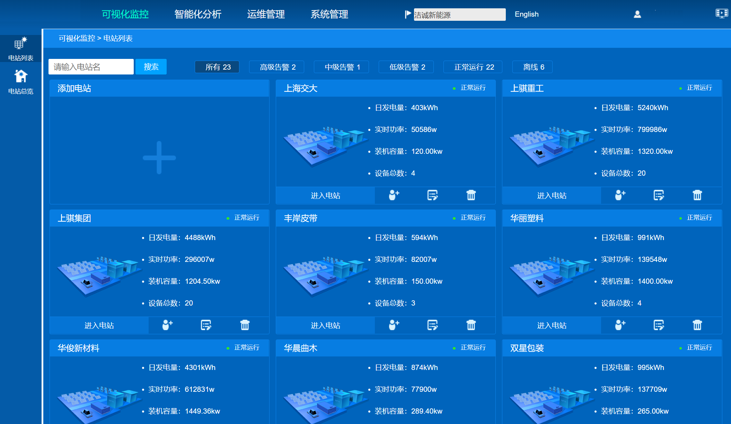Switch to the 运维管理 section
This screenshot has height=424, width=731.
[x=266, y=14]
